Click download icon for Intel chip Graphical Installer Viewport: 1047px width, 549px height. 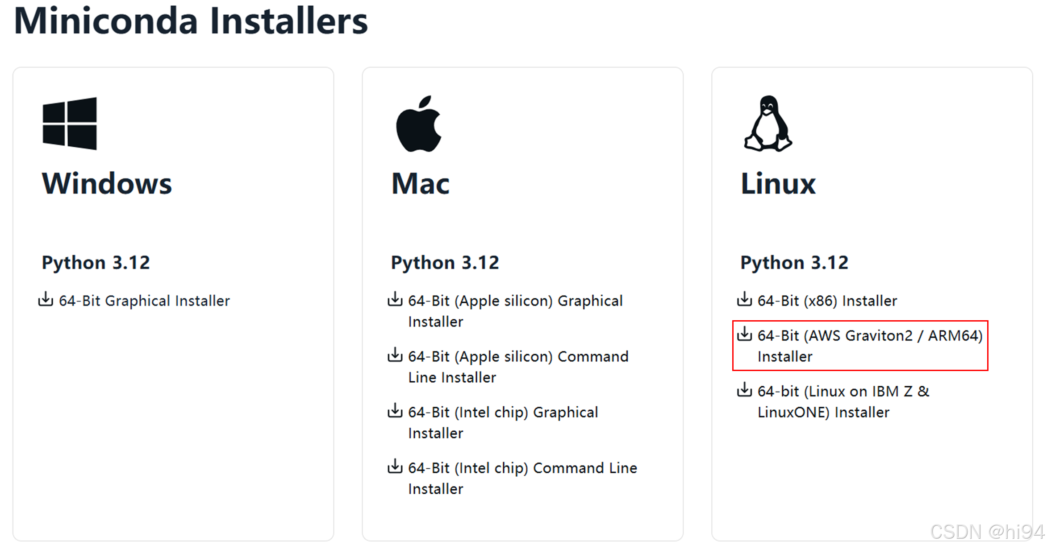[x=395, y=411]
